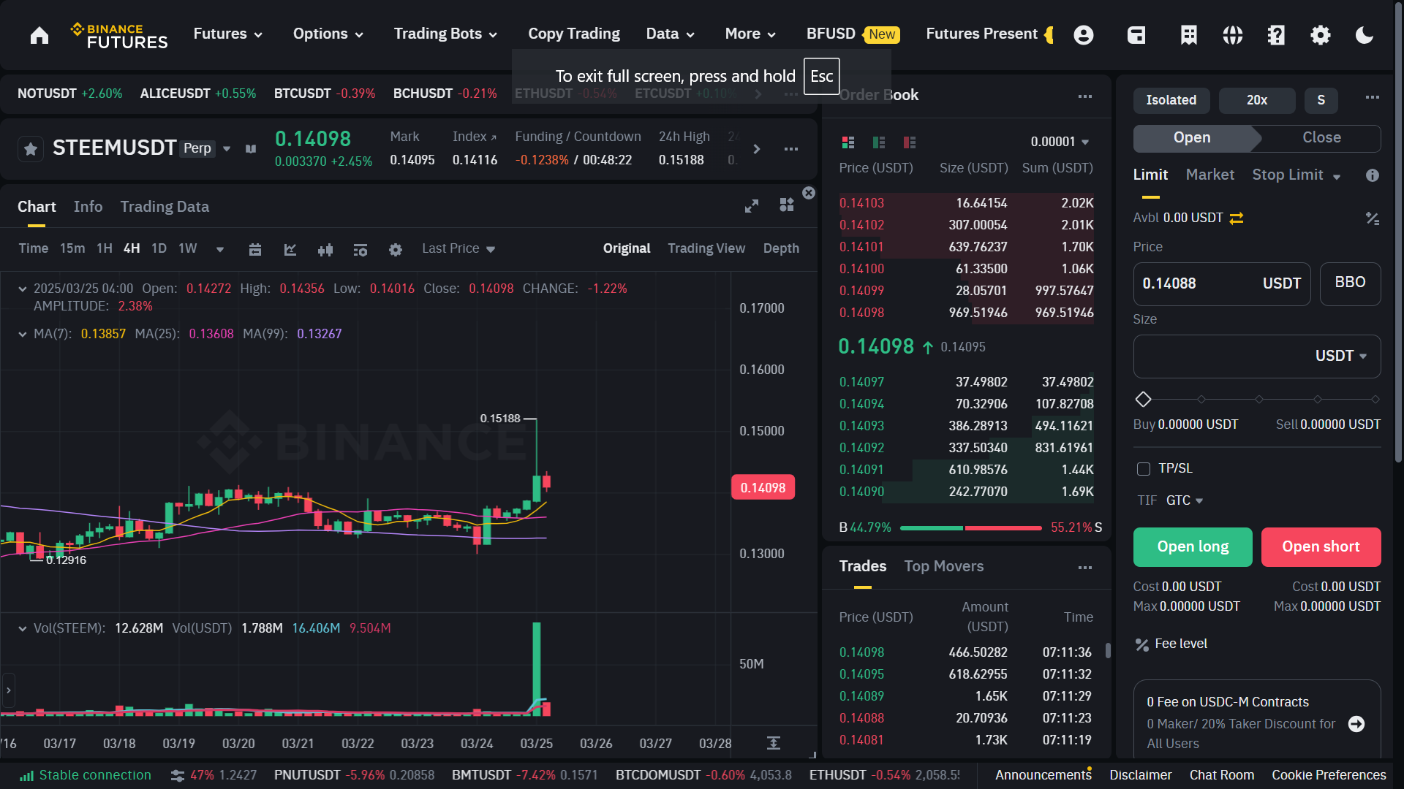This screenshot has width=1404, height=789.
Task: Show both bids and asks order book view
Action: pos(848,142)
